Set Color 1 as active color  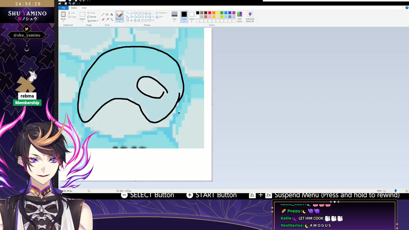184,16
